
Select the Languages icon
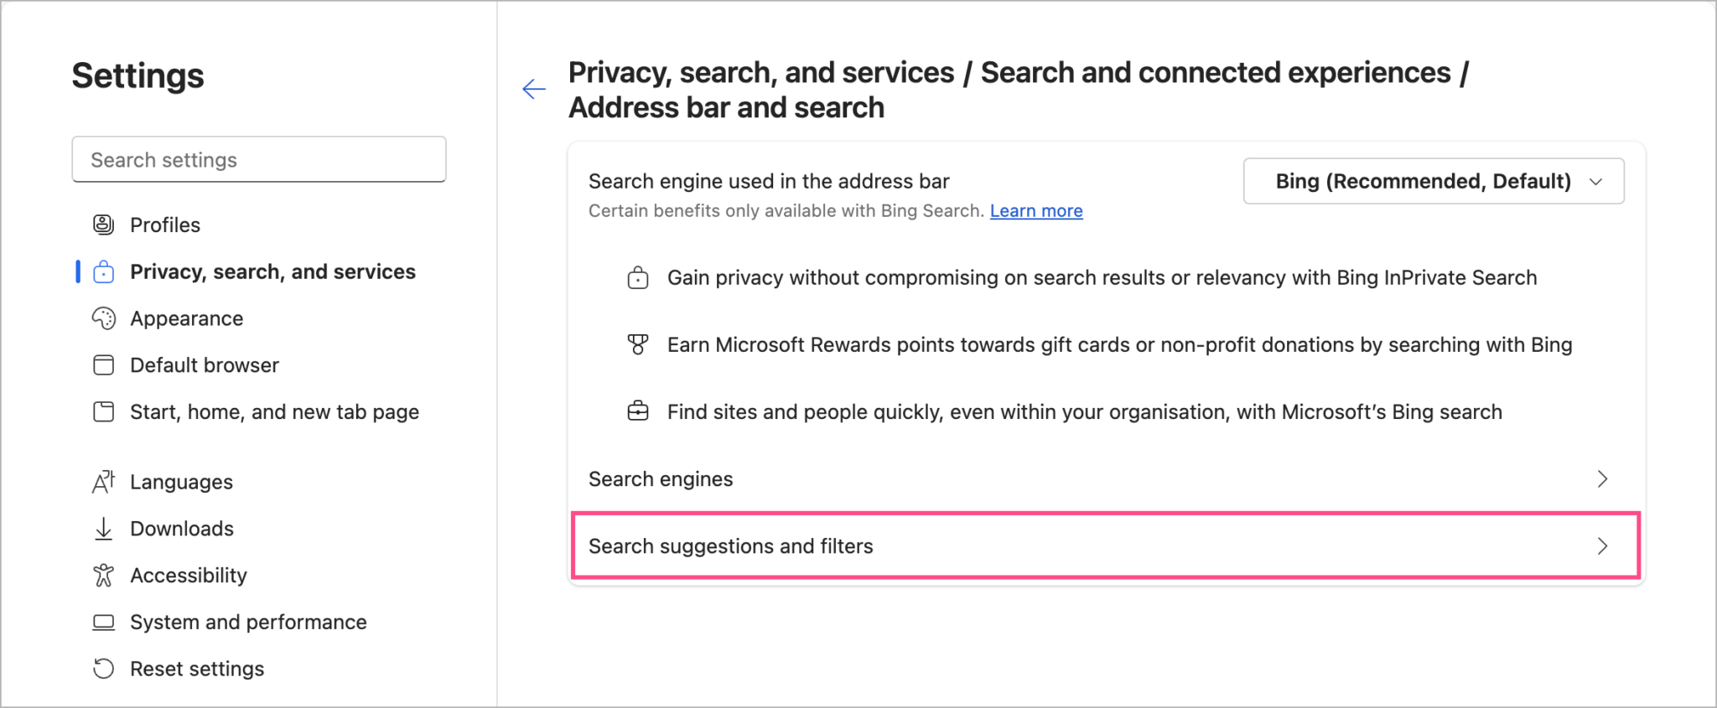(103, 482)
